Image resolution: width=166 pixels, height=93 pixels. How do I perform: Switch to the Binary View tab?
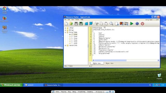[109, 63]
